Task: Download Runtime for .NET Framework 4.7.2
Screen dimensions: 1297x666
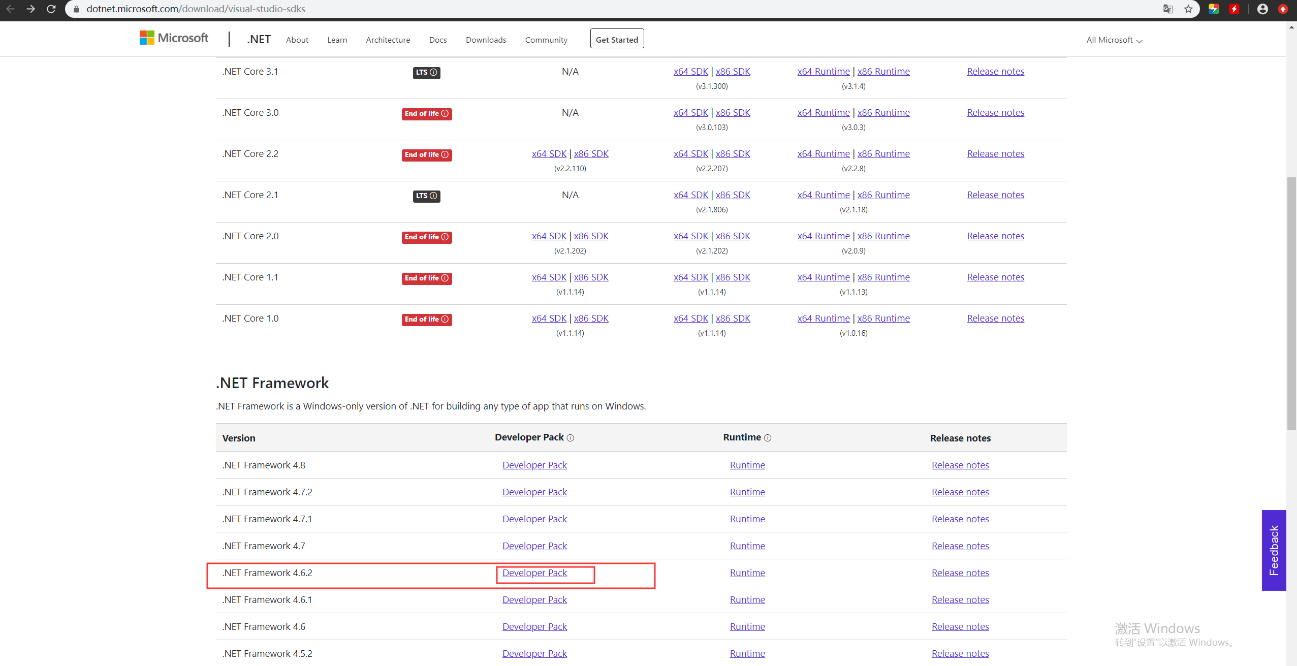Action: coord(747,492)
